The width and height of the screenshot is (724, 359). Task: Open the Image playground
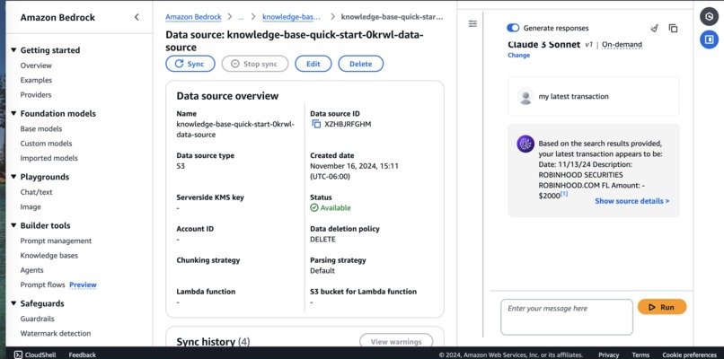(31, 206)
